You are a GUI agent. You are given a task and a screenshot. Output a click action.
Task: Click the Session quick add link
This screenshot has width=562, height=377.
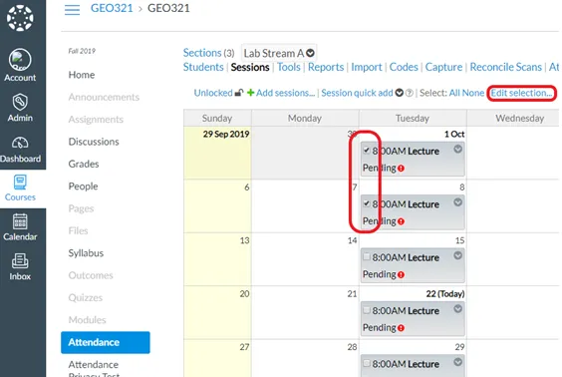[x=357, y=93]
